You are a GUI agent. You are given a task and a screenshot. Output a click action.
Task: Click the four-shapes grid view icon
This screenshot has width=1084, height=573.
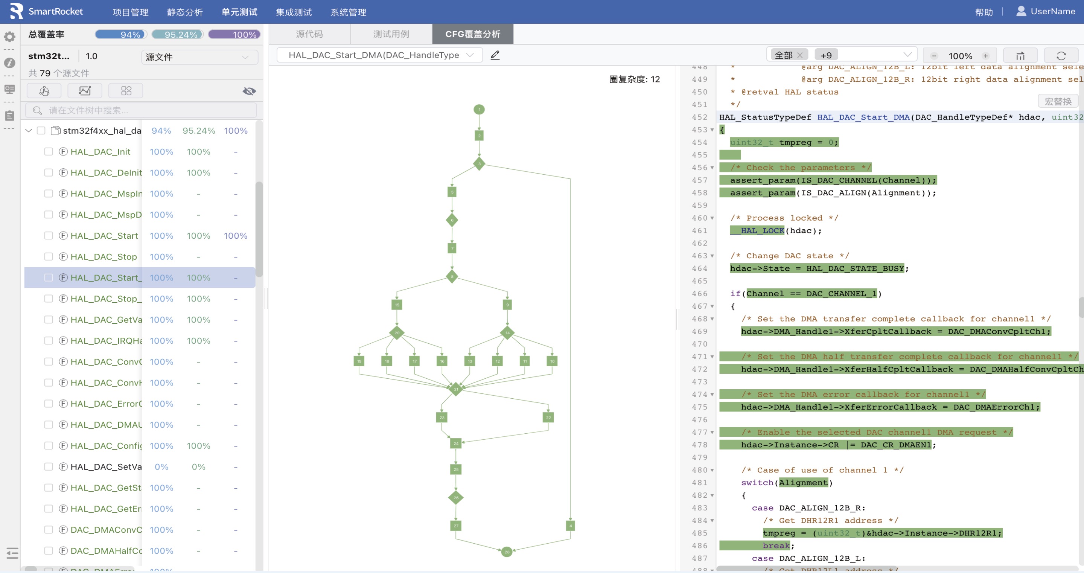point(126,90)
